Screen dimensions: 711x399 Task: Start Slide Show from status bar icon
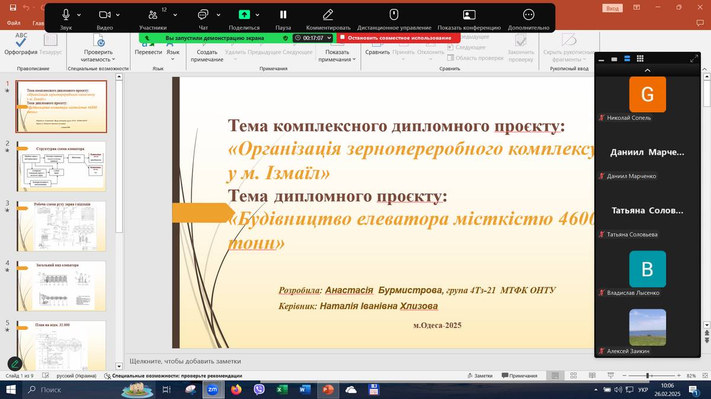(x=611, y=376)
